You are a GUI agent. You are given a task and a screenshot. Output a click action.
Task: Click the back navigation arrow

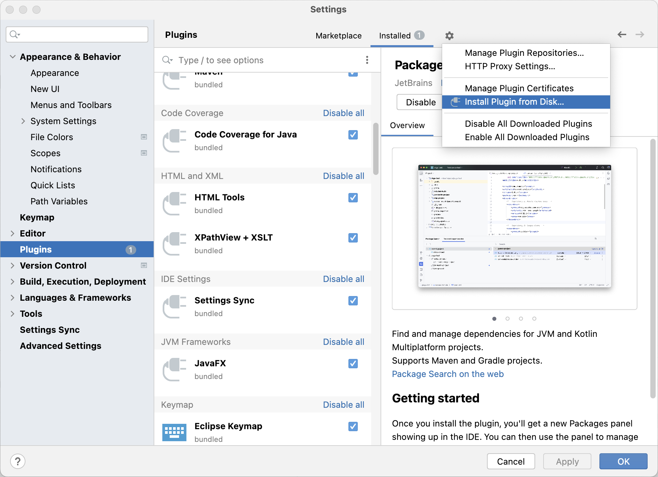click(622, 34)
